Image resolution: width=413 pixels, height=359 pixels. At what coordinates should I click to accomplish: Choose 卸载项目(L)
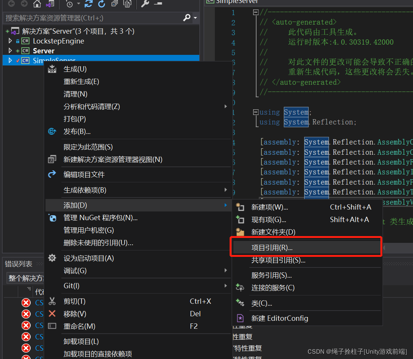(81, 341)
